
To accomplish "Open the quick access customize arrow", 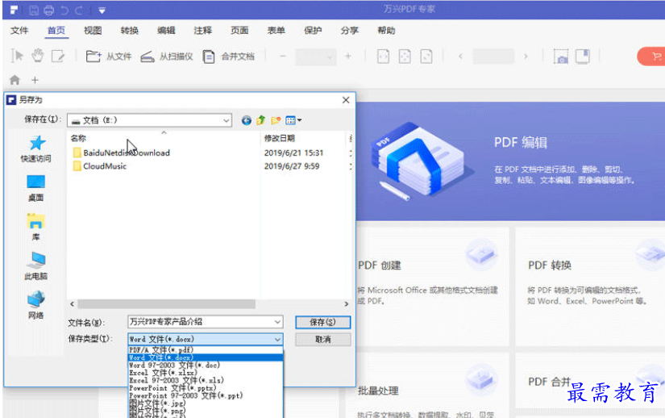I will (x=102, y=10).
